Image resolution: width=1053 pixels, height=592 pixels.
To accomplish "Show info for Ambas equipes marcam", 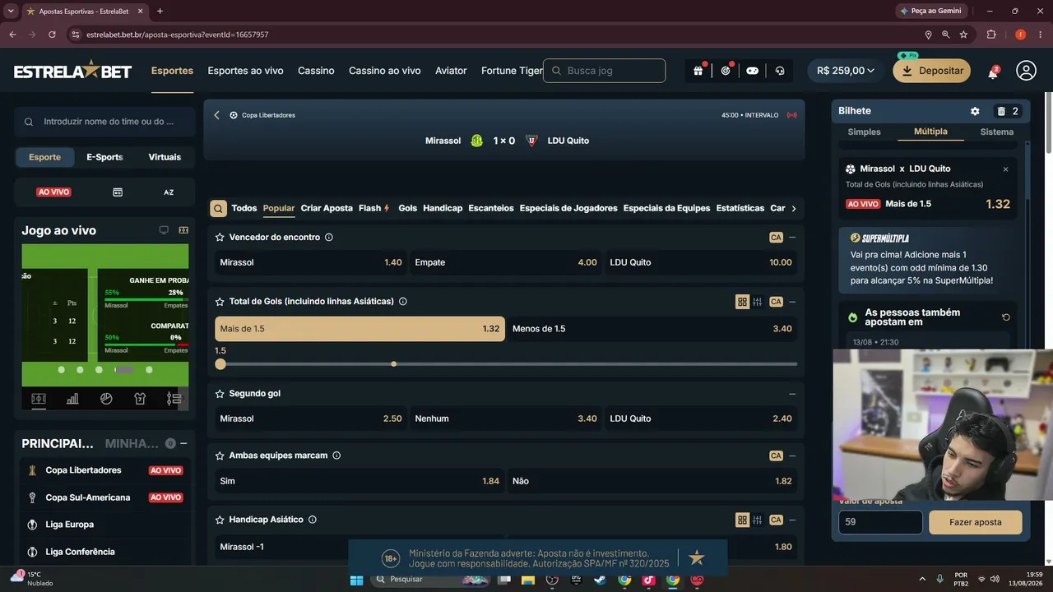I will point(336,456).
